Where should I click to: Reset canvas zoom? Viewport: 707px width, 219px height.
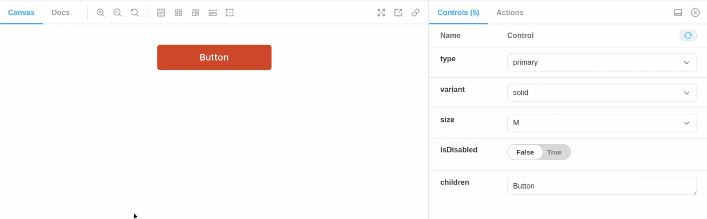pyautogui.click(x=135, y=13)
